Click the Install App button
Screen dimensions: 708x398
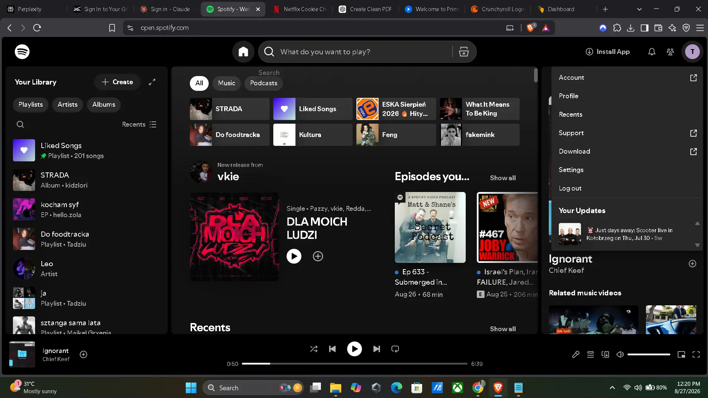608,52
